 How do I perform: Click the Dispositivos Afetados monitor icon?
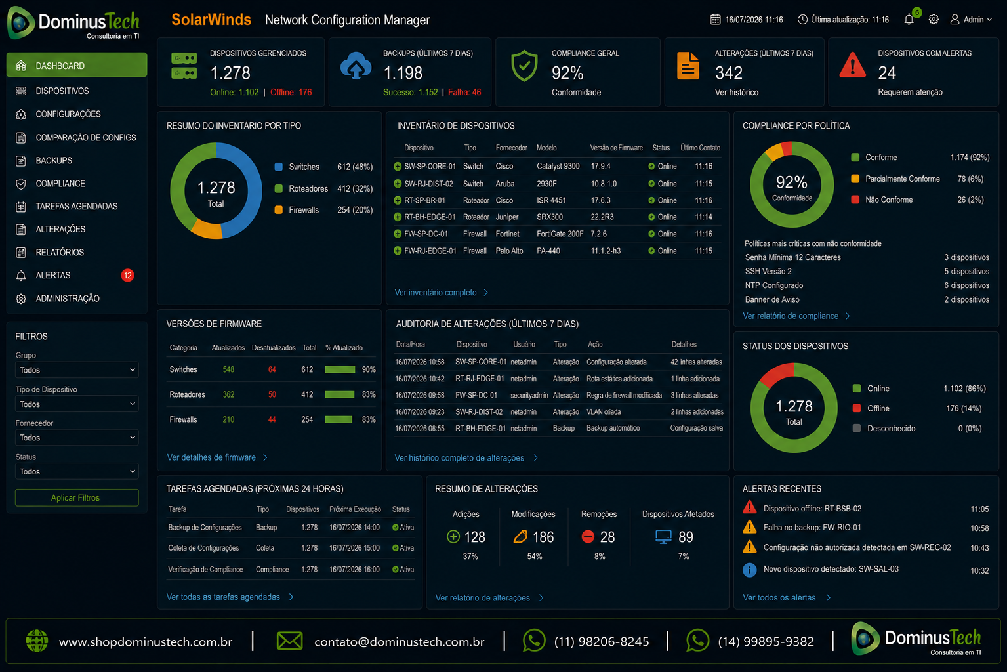pos(664,537)
